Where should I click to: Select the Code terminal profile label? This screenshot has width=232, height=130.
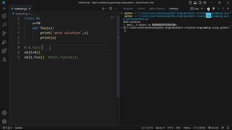pyautogui.click(x=194, y=9)
